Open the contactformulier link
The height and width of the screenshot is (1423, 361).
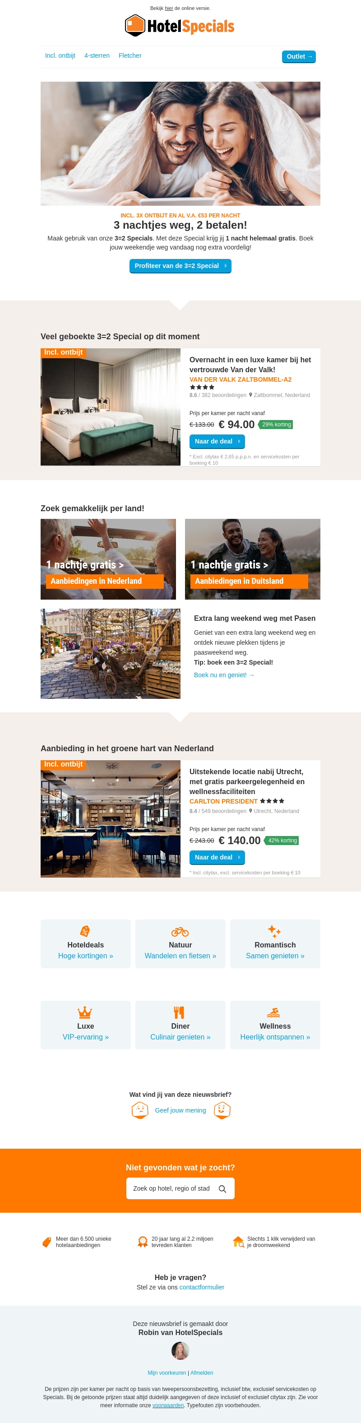click(202, 1287)
